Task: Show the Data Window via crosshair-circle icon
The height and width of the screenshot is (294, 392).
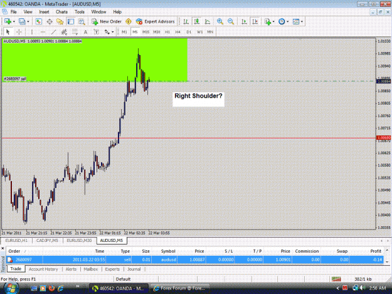Action: tap(50, 21)
